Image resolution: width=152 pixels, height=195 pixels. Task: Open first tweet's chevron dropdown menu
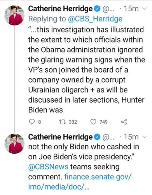pyautogui.click(x=145, y=9)
